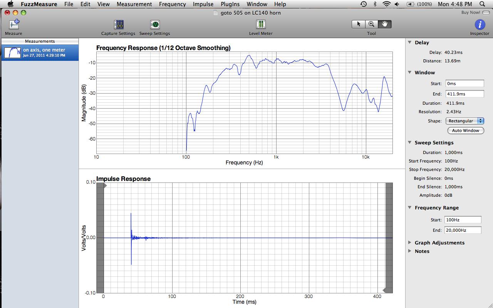This screenshot has height=308, width=493.
Task: Click the Delay value 40.23ms
Action: pyautogui.click(x=453, y=52)
